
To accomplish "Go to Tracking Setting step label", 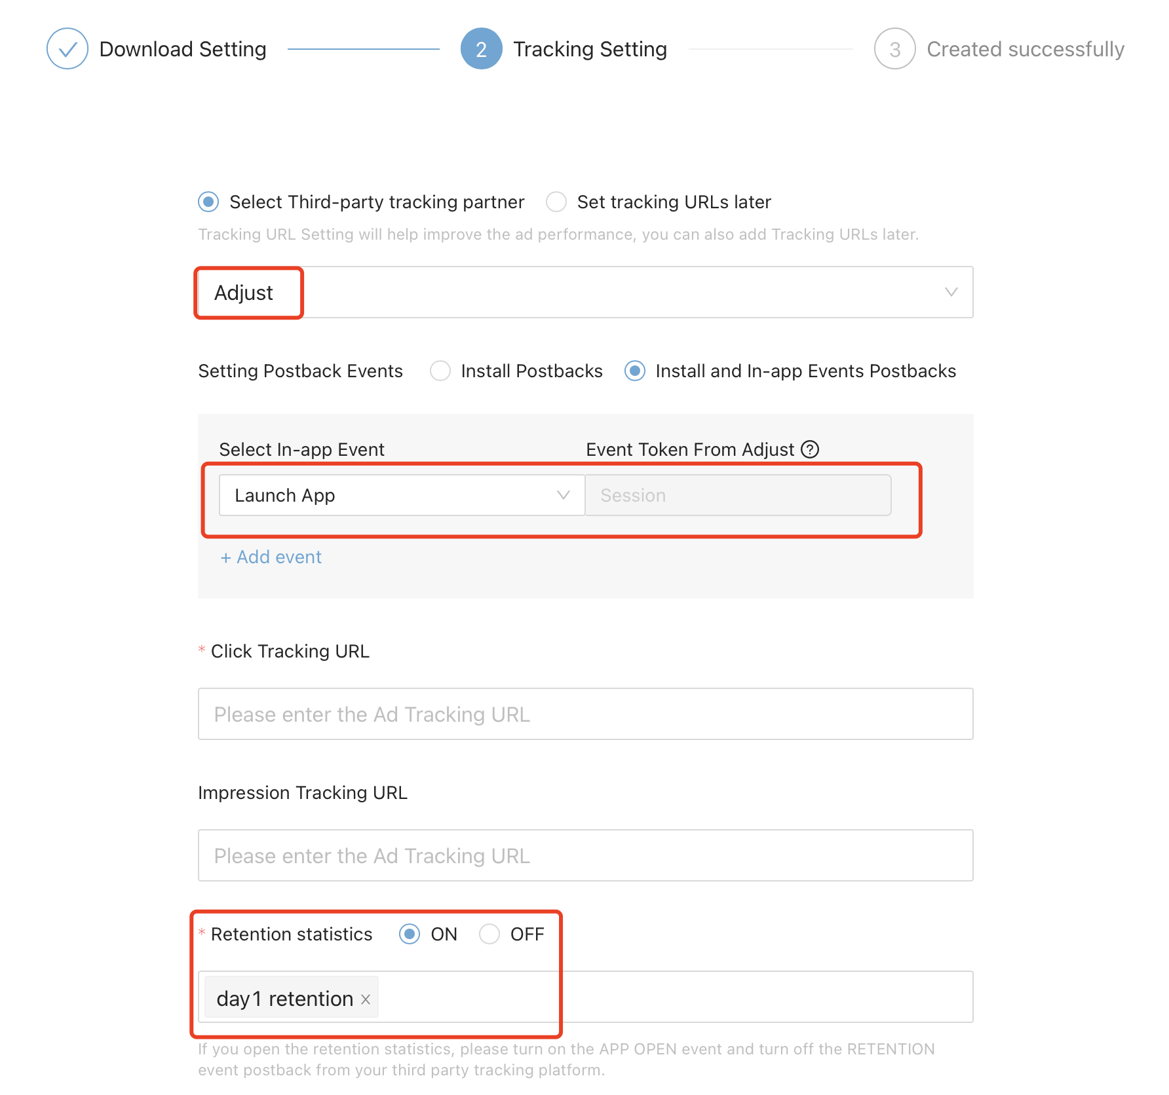I will pyautogui.click(x=590, y=49).
